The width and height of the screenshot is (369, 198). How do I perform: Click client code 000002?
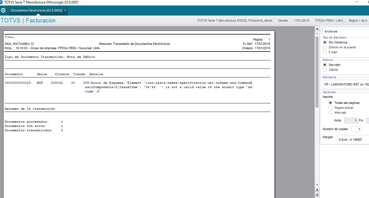(x=57, y=83)
